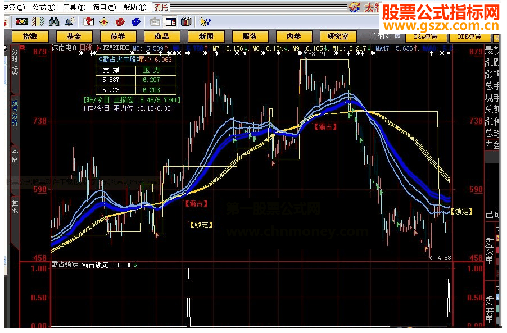The width and height of the screenshot is (507, 333).
Task: Open the 公式(U) menu
Action: click(x=44, y=7)
